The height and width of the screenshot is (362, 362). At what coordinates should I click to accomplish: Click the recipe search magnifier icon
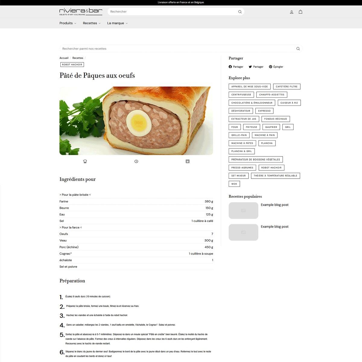point(298,49)
